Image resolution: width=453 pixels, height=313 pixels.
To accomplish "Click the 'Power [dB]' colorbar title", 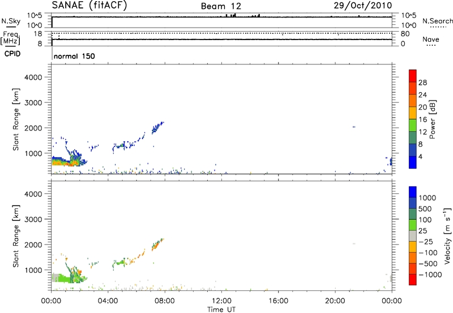I will pos(433,119).
